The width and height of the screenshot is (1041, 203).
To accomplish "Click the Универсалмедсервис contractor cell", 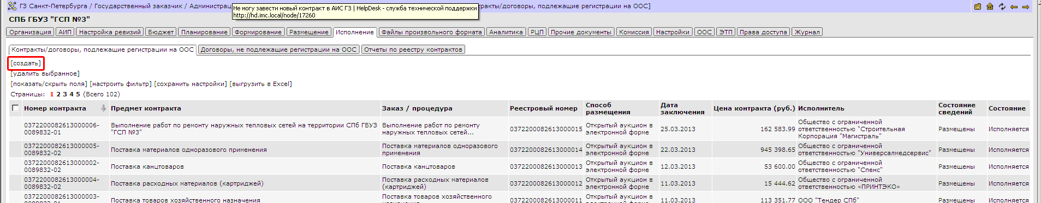I will point(864,150).
